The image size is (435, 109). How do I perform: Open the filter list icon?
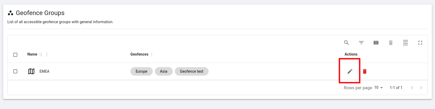pos(361,43)
